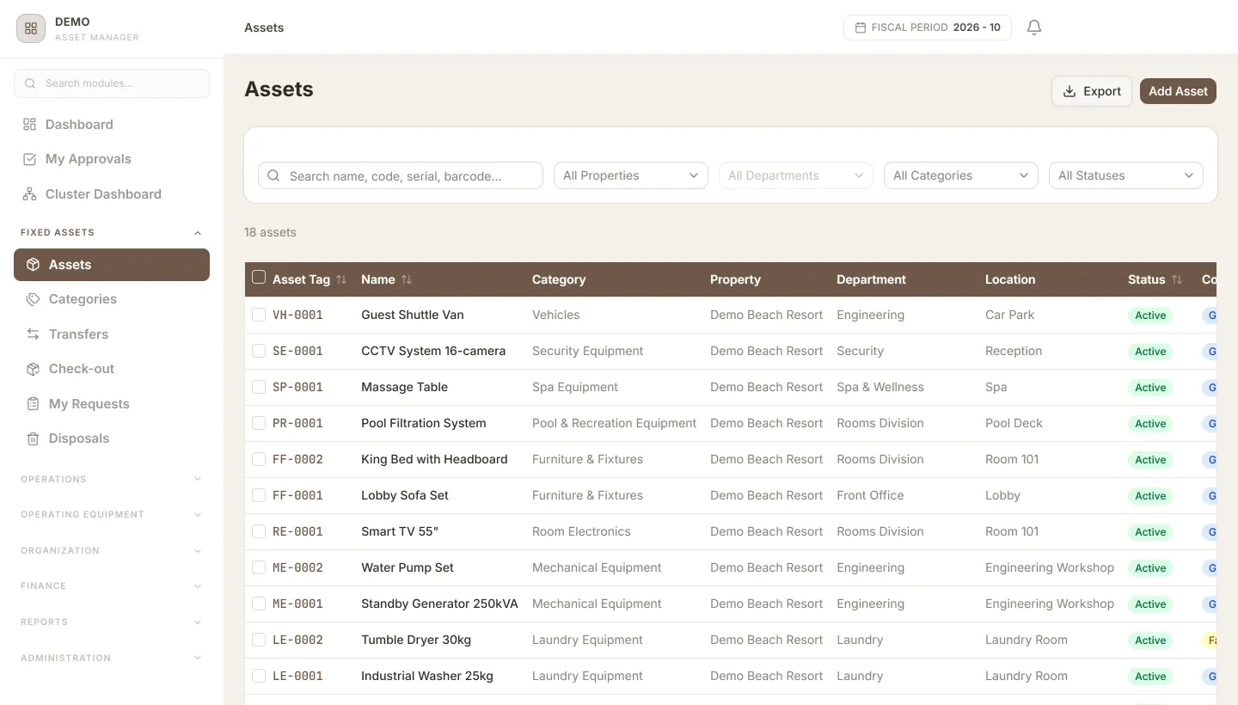
Task: Click the Search modules field
Action: click(112, 83)
